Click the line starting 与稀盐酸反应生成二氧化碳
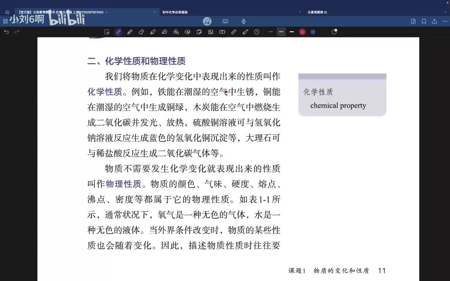The width and height of the screenshot is (450, 281). pos(155,153)
